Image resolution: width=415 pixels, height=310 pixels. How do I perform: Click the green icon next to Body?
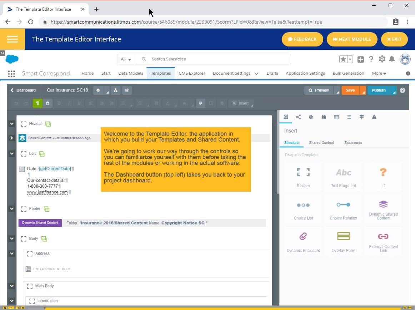pos(44,239)
